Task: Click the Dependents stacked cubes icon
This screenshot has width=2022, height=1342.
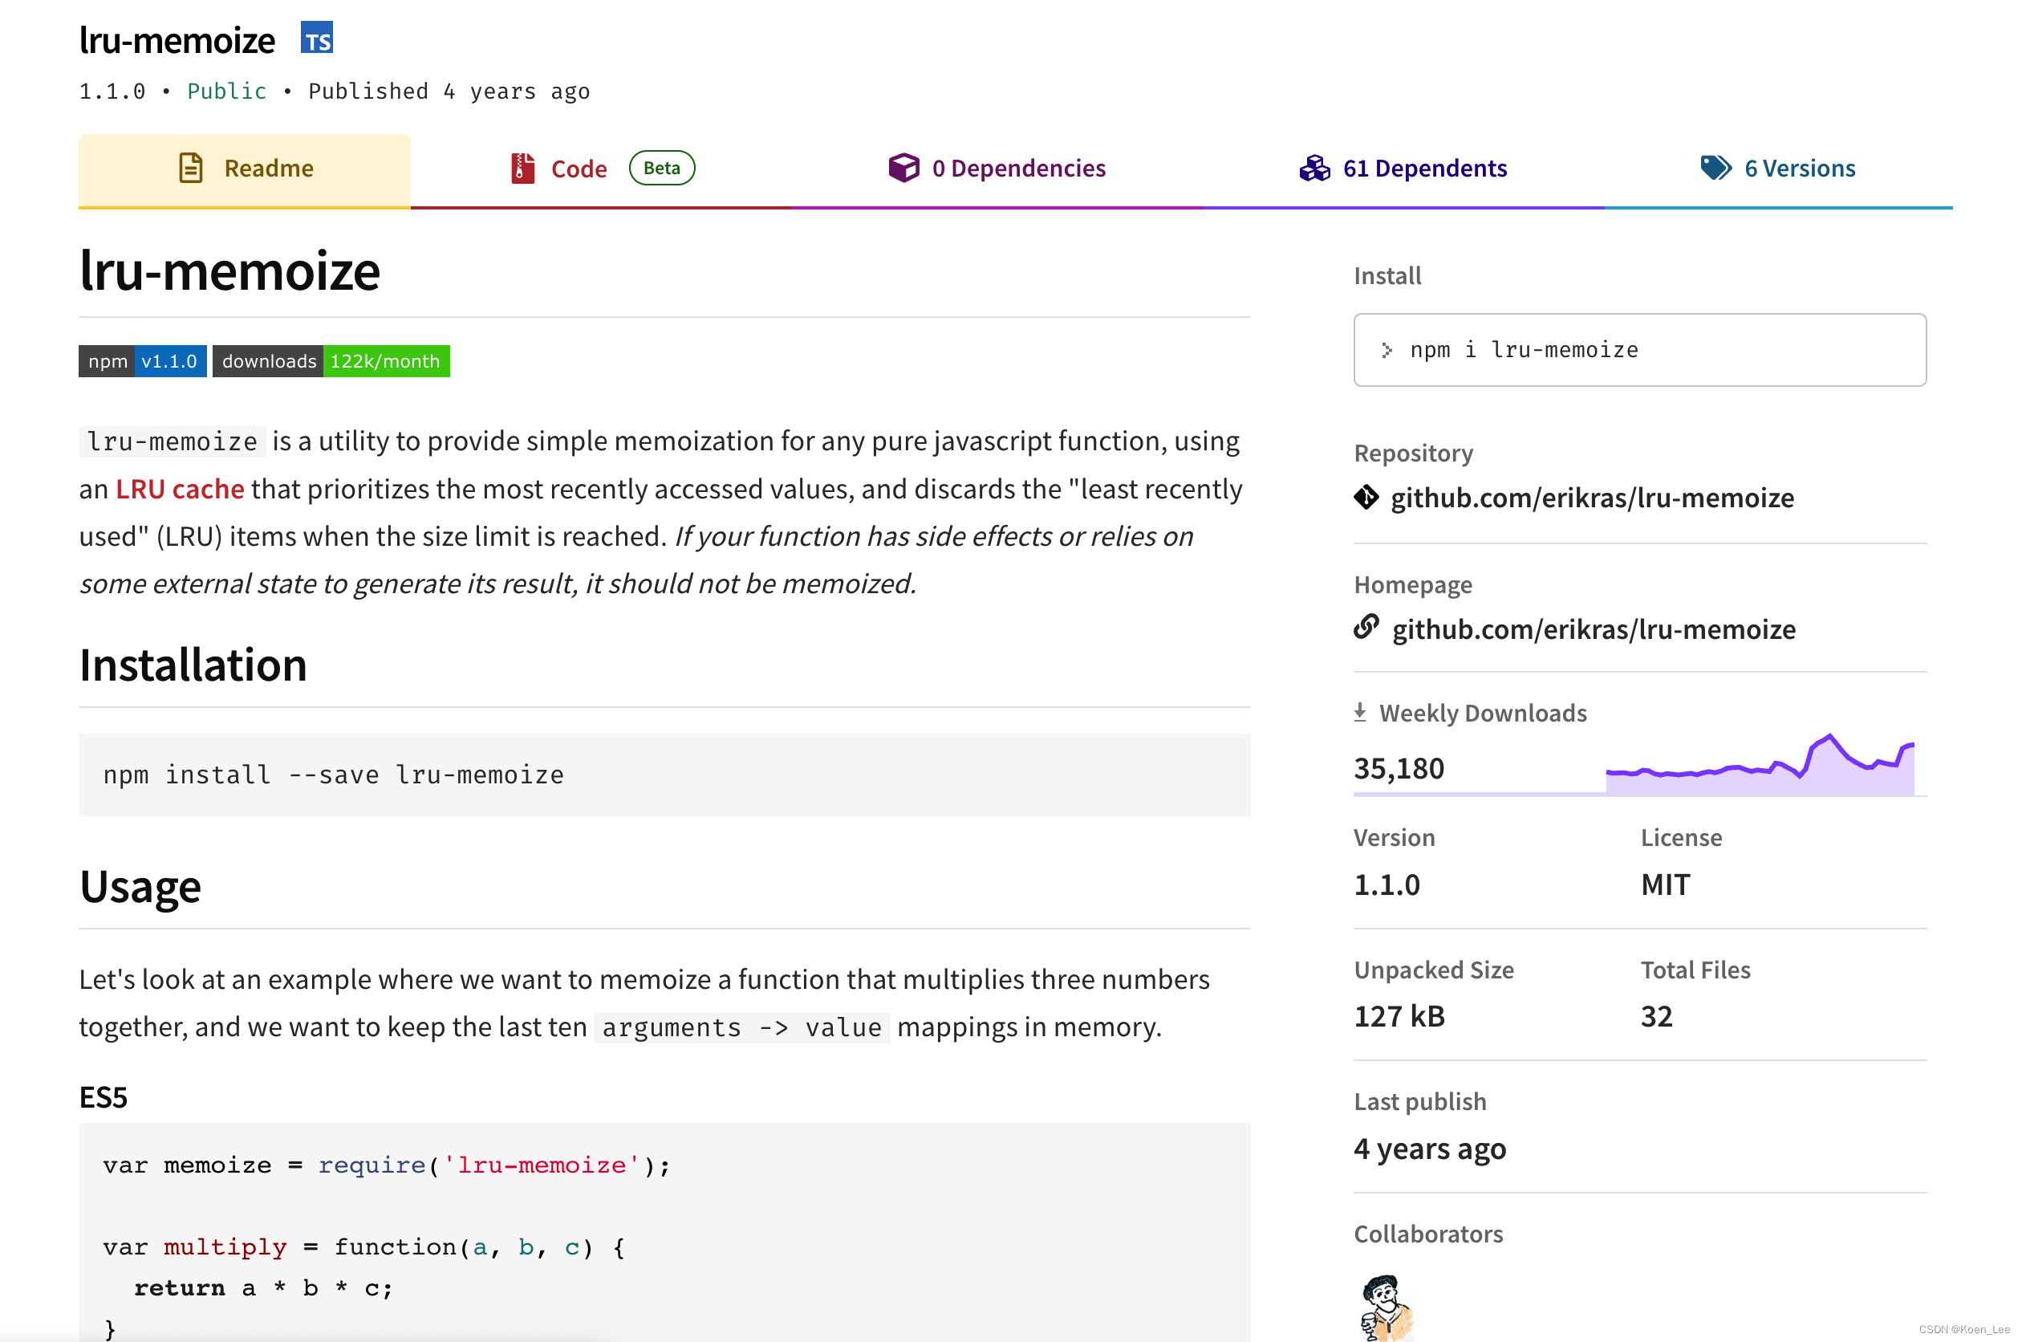Action: pos(1314,168)
